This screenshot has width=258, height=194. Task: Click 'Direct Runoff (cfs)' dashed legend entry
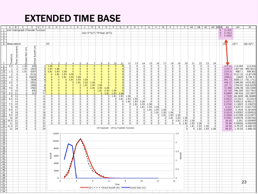(x=107, y=188)
